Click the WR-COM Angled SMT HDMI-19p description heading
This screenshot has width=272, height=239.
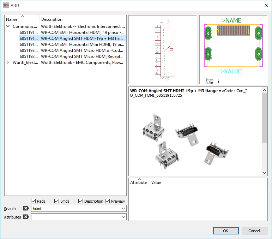(x=174, y=91)
